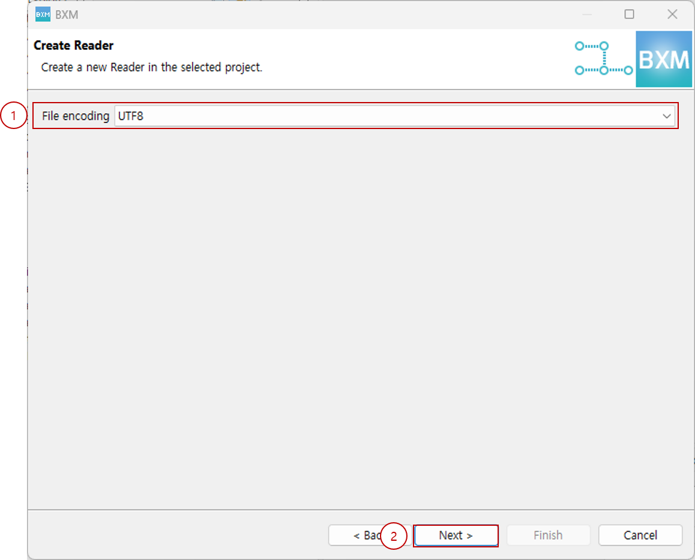
Task: Maximize the BXM wizard window
Action: point(629,14)
